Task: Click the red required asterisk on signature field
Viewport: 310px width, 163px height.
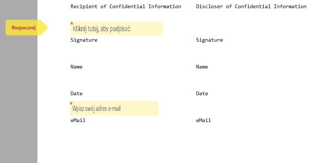Action: (x=72, y=23)
